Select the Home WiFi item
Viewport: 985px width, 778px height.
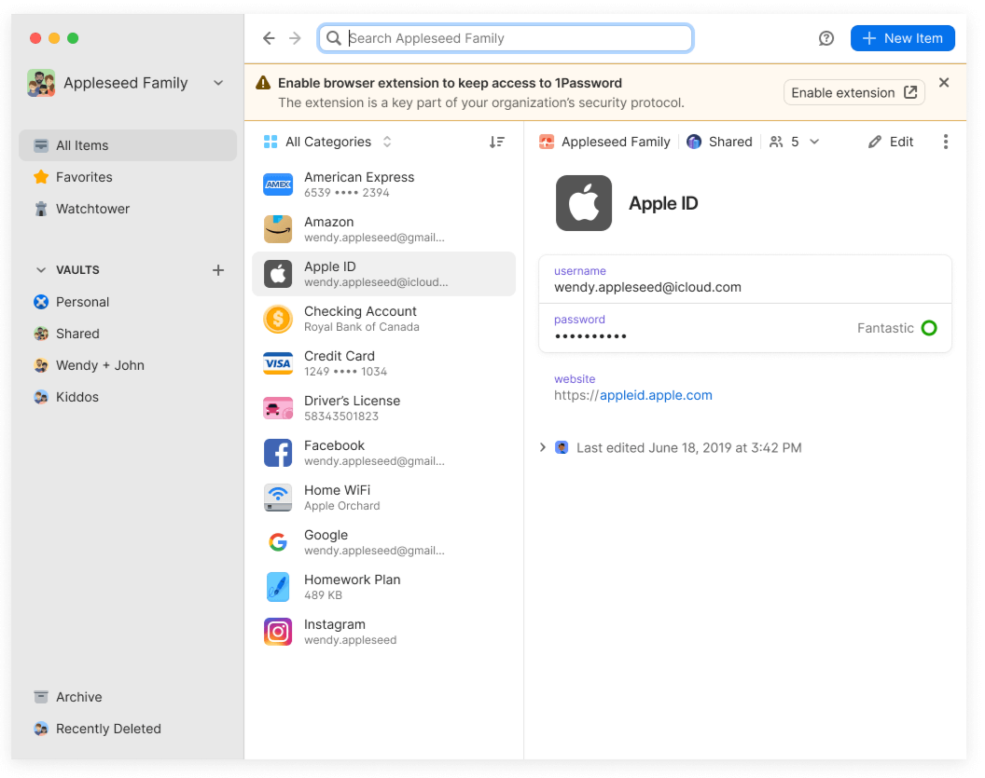click(383, 498)
